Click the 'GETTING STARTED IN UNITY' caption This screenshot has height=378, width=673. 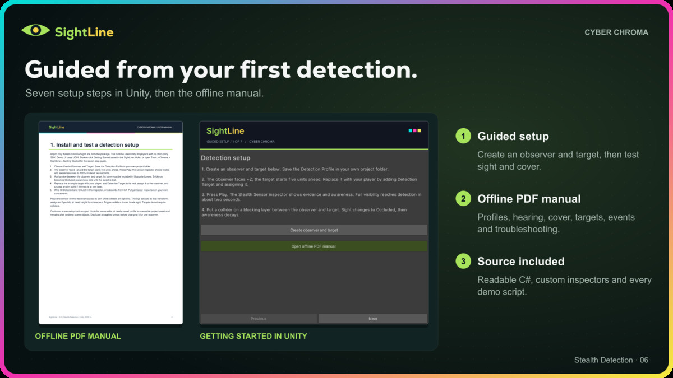[253, 336]
